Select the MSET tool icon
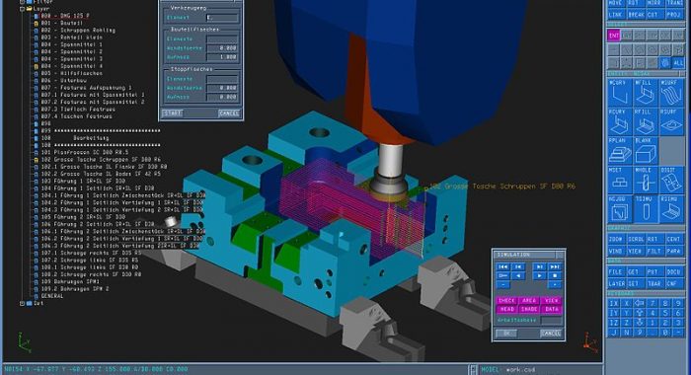Screen dimensions: 691x375 coord(620,180)
